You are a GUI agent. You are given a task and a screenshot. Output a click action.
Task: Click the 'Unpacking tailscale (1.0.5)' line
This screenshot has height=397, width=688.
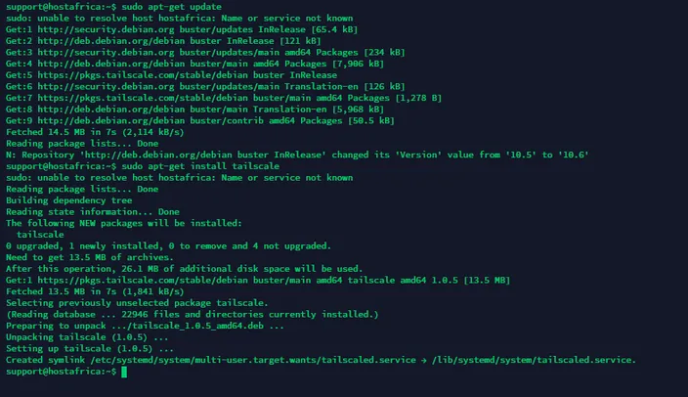pyautogui.click(x=87, y=337)
